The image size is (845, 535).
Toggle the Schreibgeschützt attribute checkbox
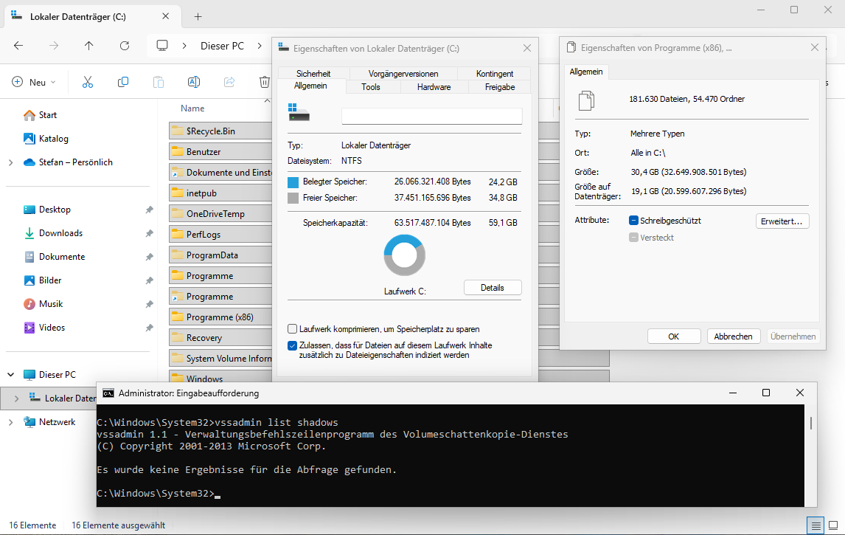pos(633,221)
